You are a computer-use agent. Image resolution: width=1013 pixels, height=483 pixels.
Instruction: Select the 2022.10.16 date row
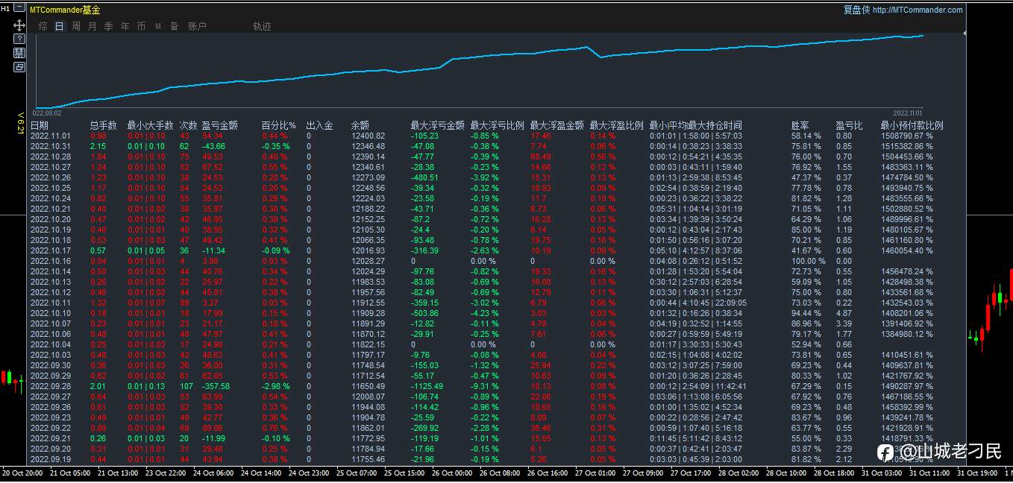coord(50,261)
